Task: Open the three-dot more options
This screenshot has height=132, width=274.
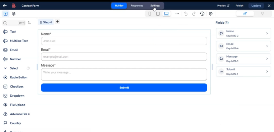Action: pos(177,14)
